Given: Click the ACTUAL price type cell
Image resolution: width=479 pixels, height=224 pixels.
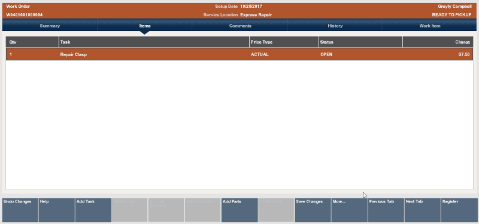Looking at the screenshot, I should [260, 55].
